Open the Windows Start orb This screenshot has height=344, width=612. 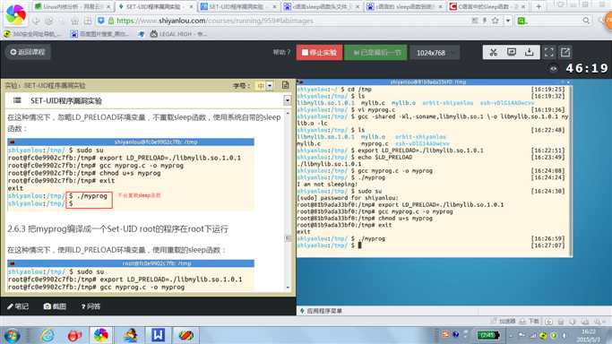click(13, 335)
